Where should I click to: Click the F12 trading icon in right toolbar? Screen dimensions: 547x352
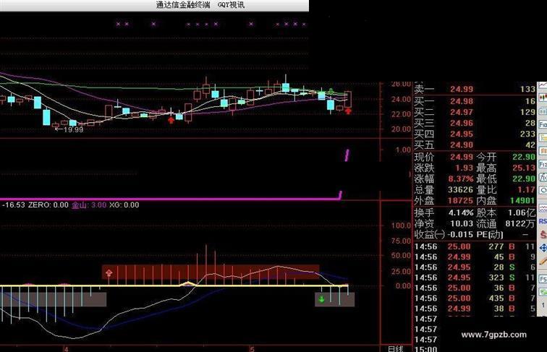[543, 164]
